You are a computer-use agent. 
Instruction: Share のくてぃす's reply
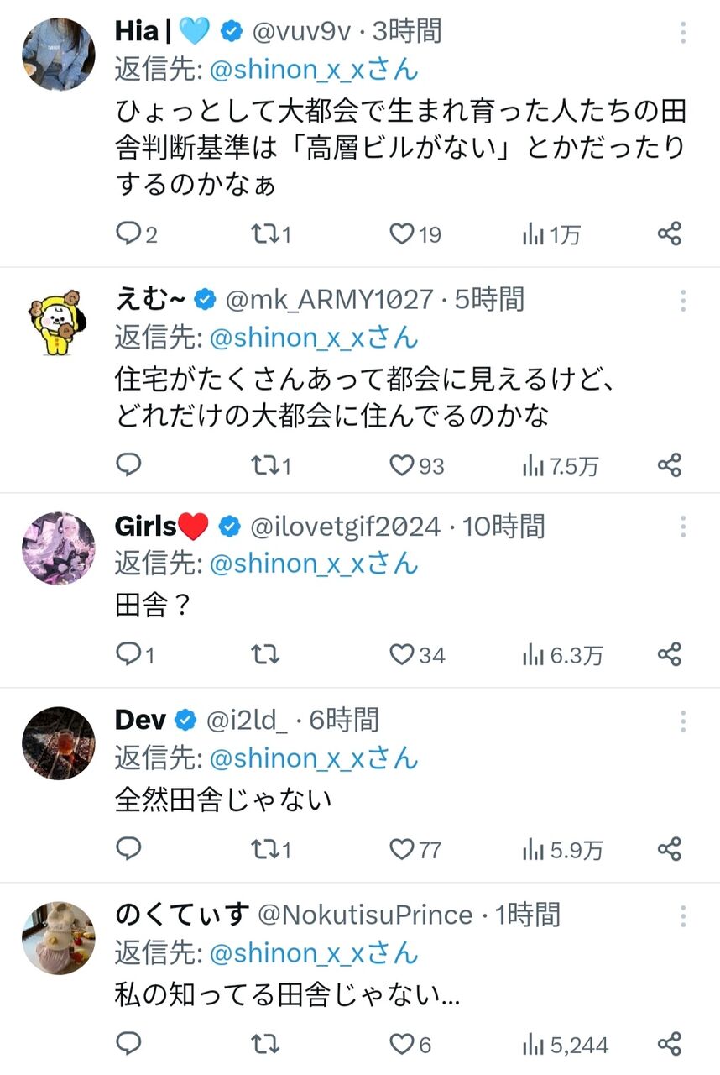[x=669, y=1044]
